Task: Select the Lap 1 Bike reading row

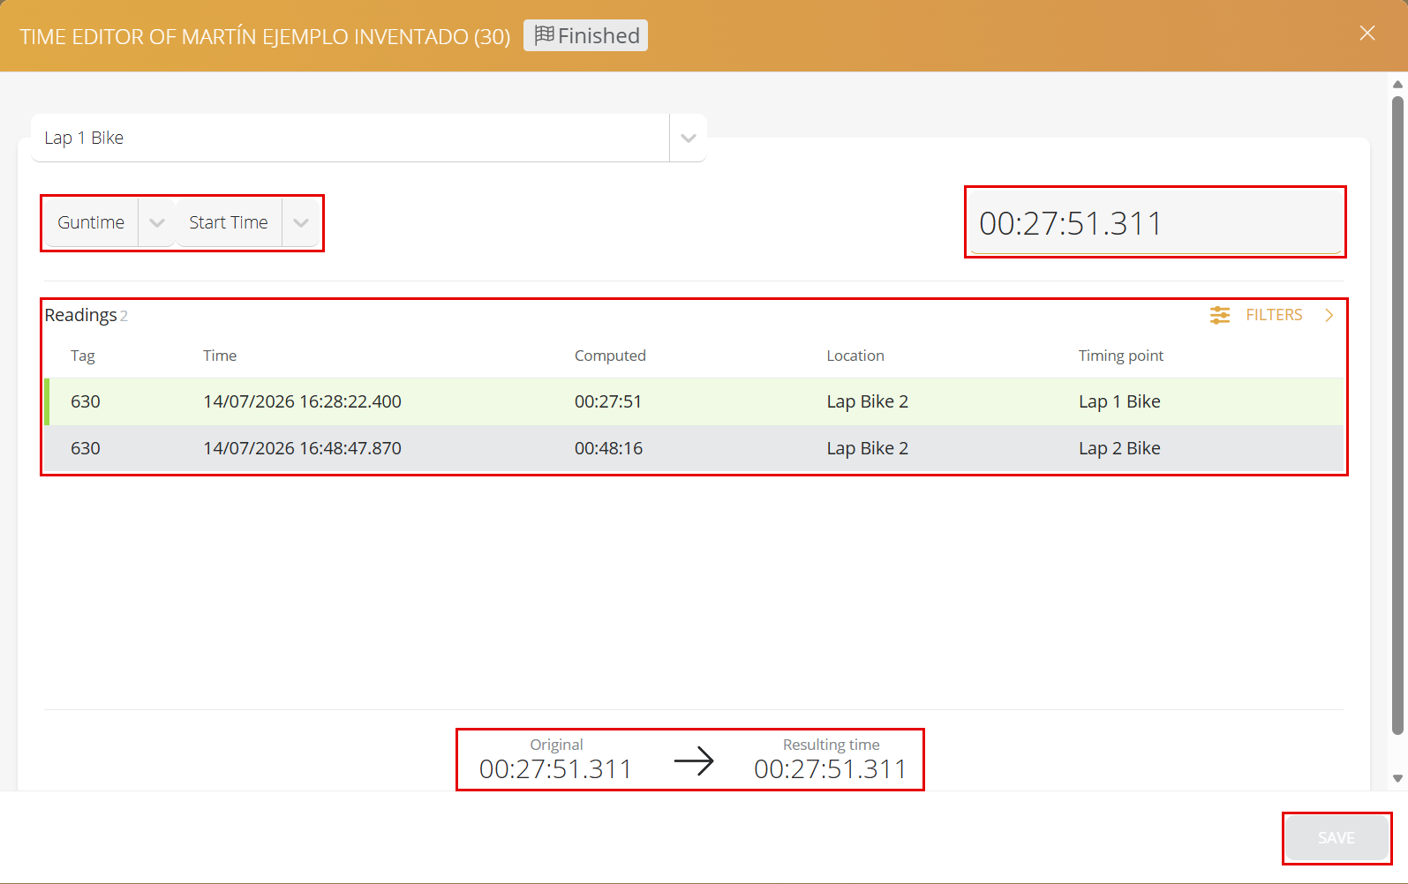Action: pos(694,401)
